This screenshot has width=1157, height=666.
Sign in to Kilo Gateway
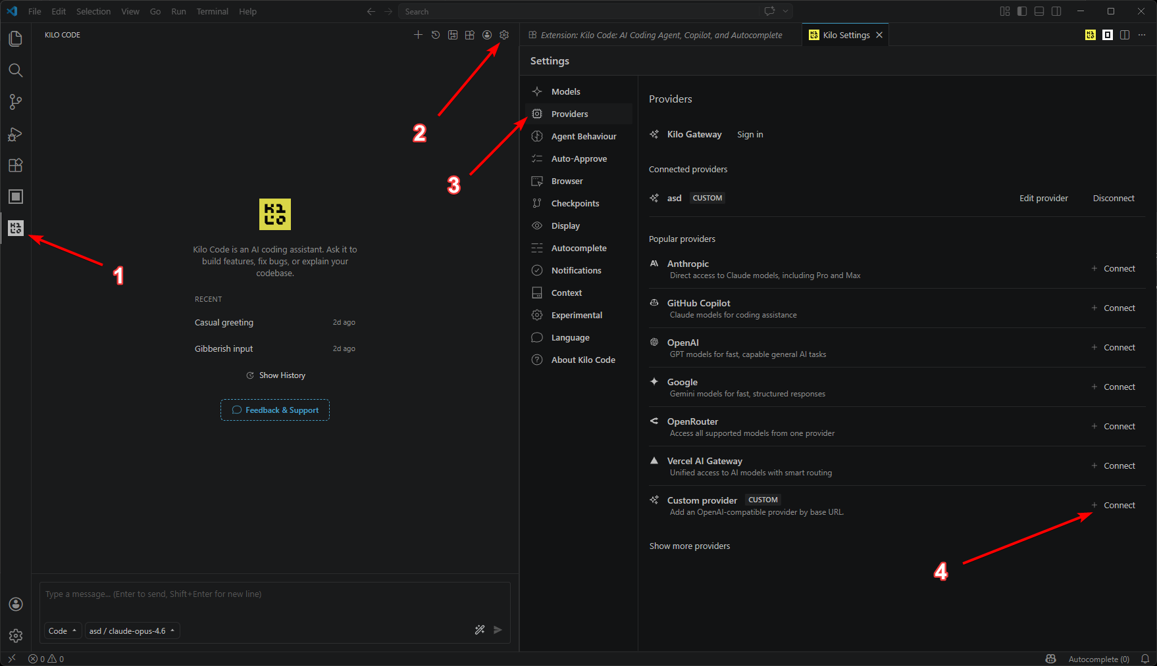[x=750, y=134]
